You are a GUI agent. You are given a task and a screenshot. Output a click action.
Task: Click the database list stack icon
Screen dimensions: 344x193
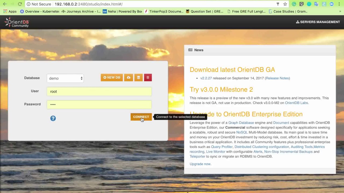pyautogui.click(x=138, y=77)
